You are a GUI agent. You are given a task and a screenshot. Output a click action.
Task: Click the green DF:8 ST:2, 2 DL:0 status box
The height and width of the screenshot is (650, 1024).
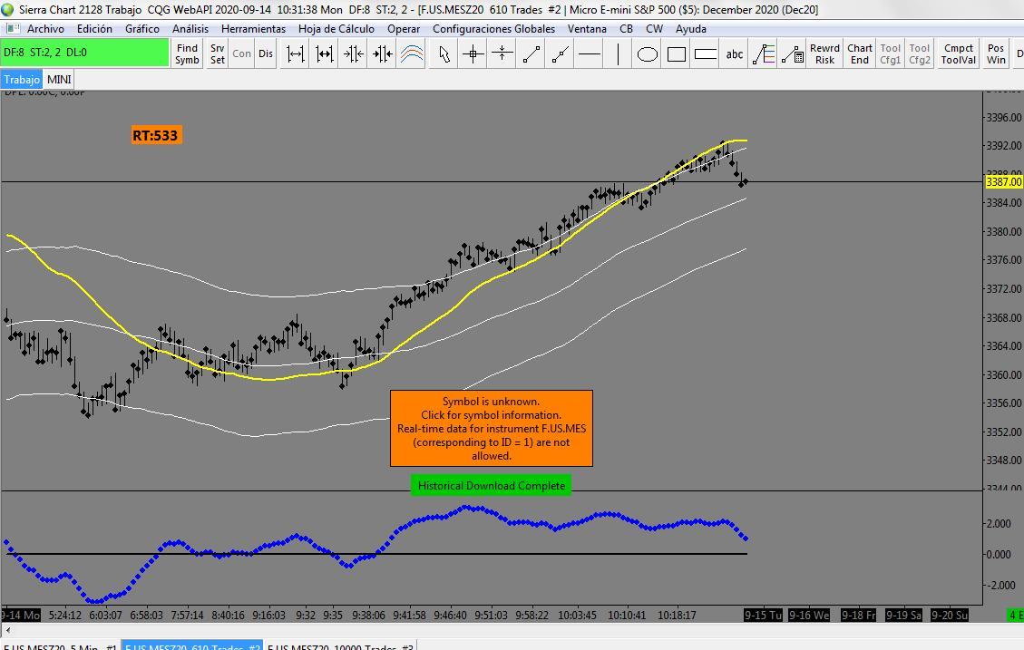pyautogui.click(x=85, y=53)
